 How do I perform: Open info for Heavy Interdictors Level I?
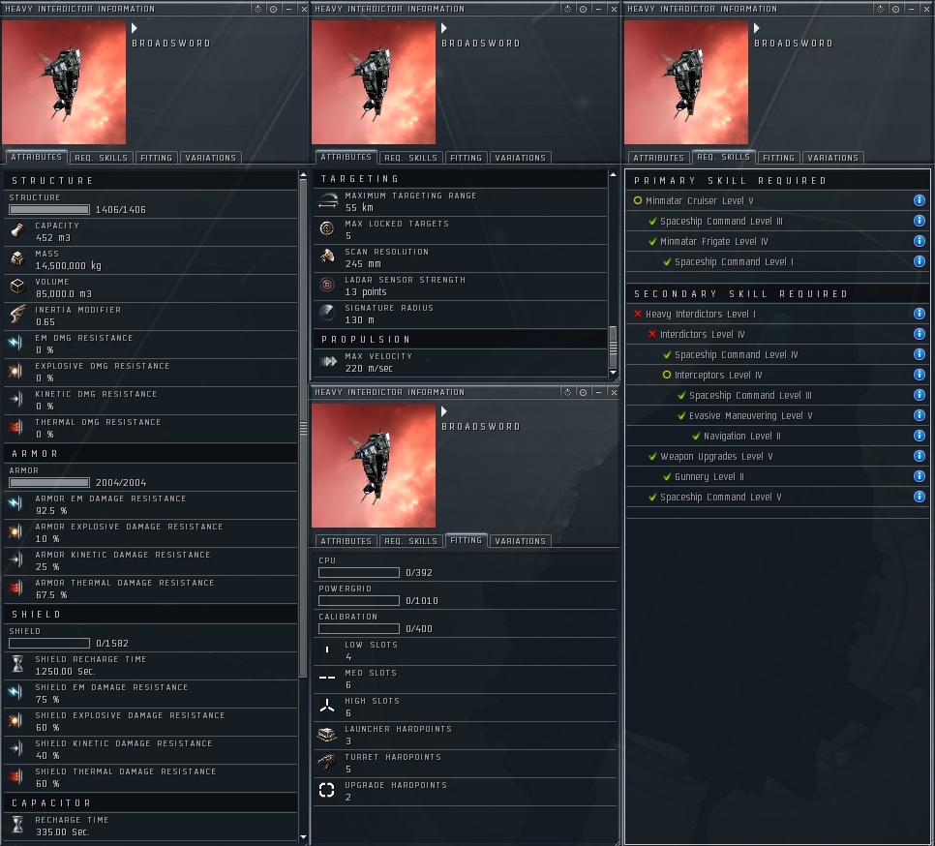coord(919,314)
